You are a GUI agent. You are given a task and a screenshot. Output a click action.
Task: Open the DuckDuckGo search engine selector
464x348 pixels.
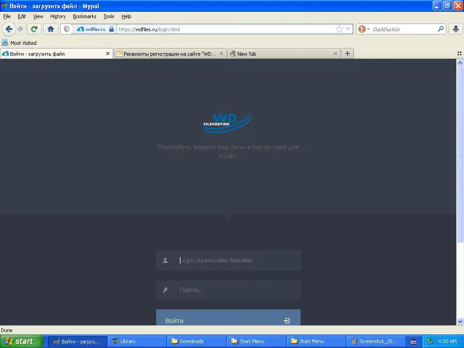click(x=364, y=29)
